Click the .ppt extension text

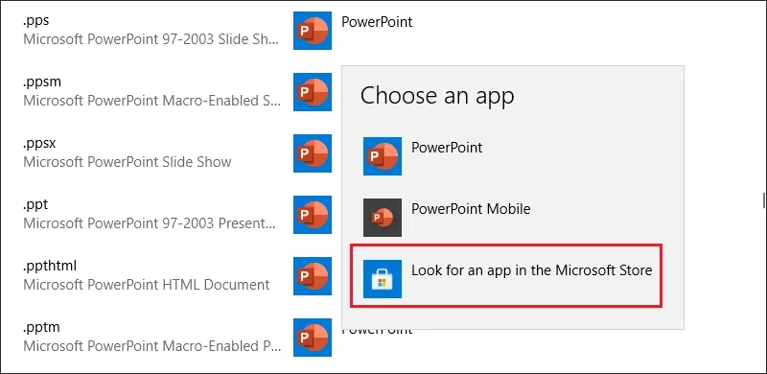[x=35, y=205]
